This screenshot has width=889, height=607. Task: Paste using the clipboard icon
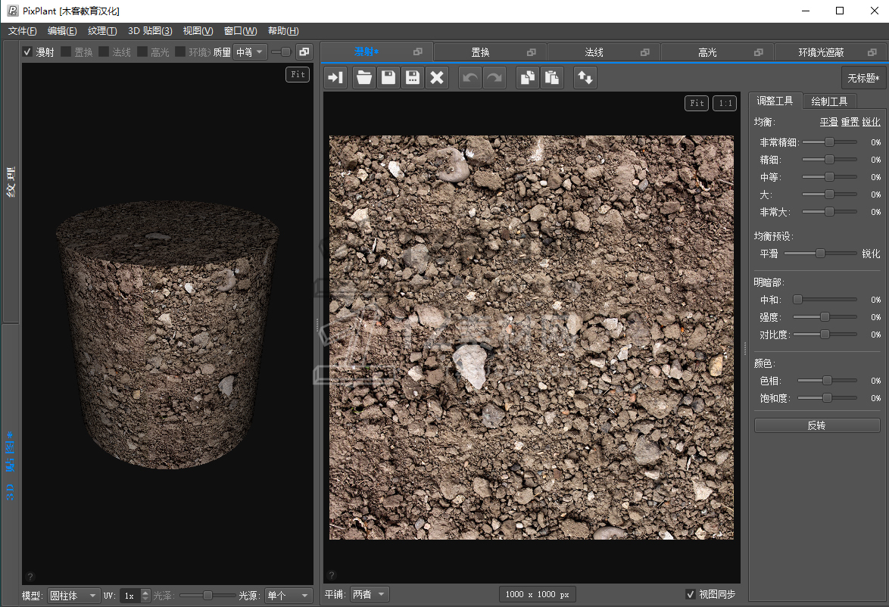[552, 77]
